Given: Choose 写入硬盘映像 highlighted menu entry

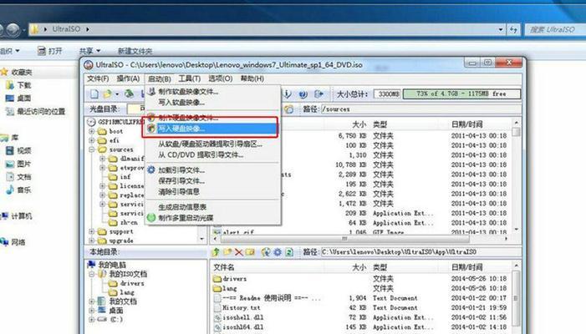Looking at the screenshot, I should click(211, 129).
